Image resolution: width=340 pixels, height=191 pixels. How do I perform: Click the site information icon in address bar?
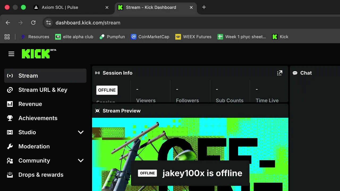point(48,23)
